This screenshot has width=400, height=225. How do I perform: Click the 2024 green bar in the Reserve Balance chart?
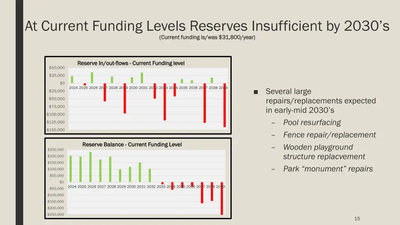[71, 169]
